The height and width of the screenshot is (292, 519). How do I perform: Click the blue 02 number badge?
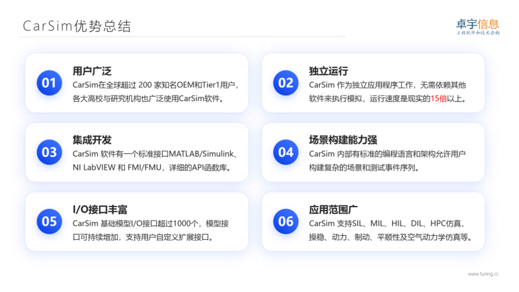[285, 83]
